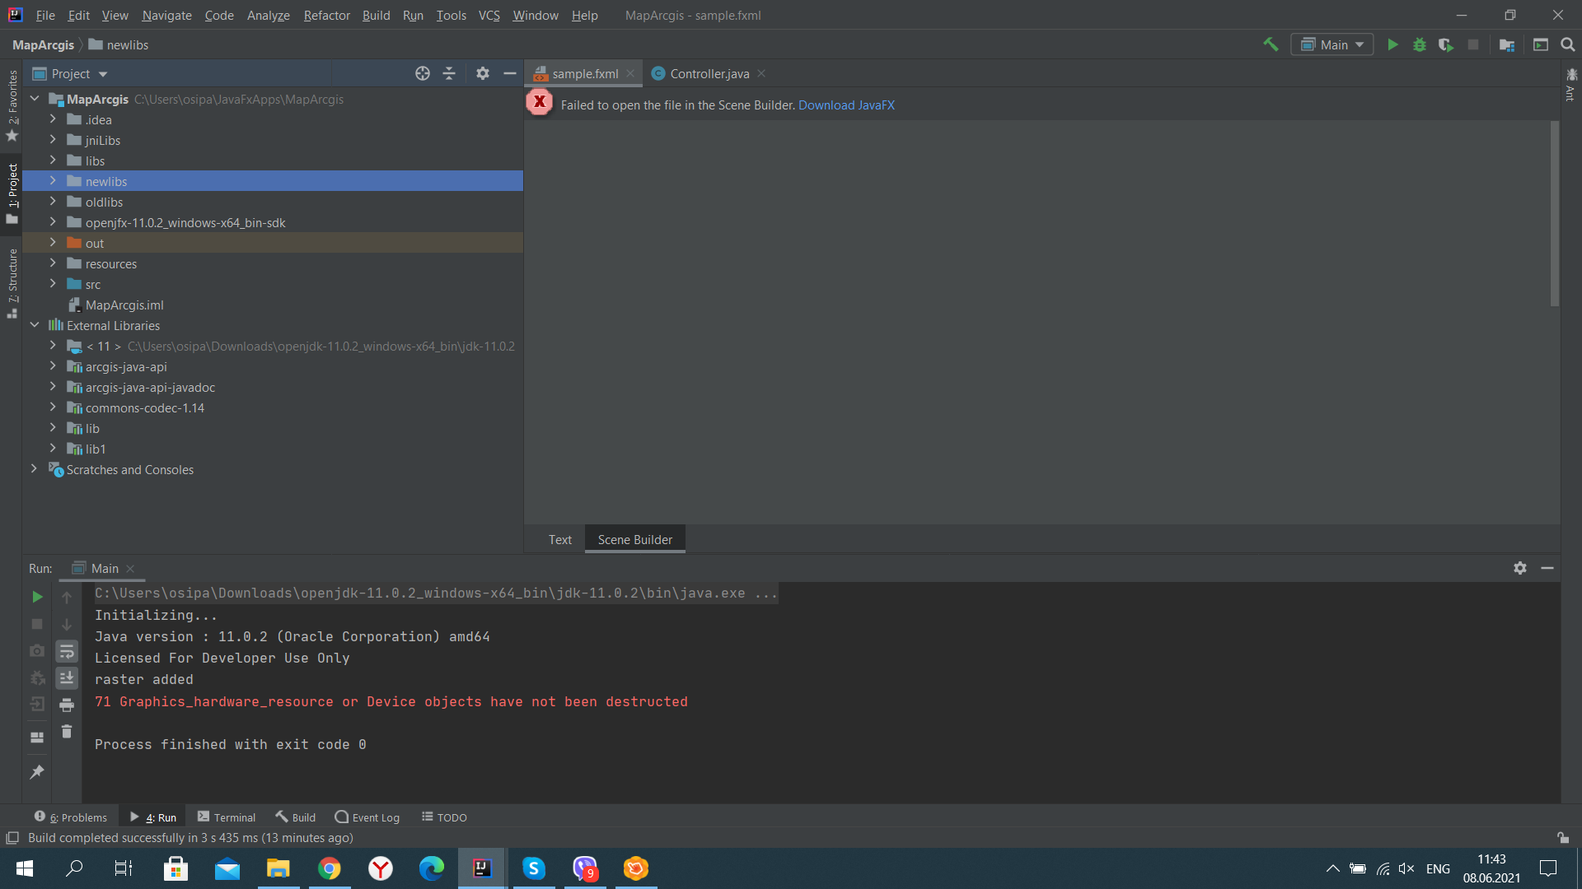1582x889 pixels.
Task: Toggle scroll to end in the console
Action: (67, 677)
